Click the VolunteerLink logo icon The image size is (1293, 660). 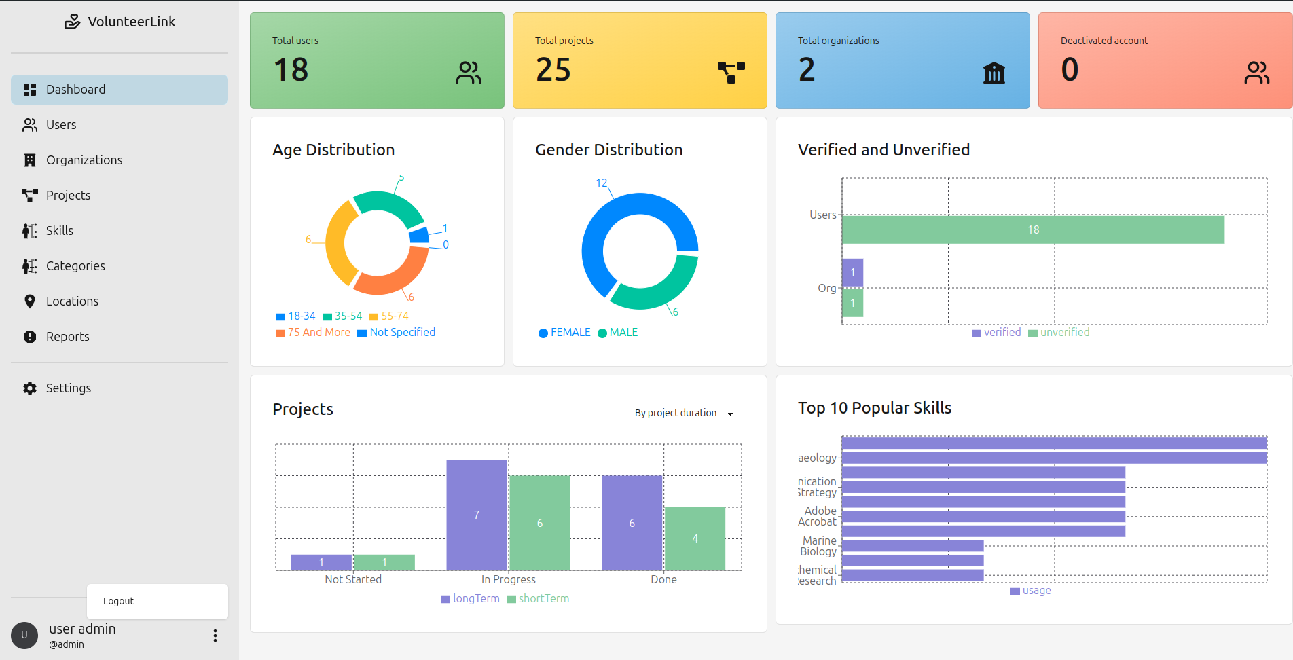[72, 22]
